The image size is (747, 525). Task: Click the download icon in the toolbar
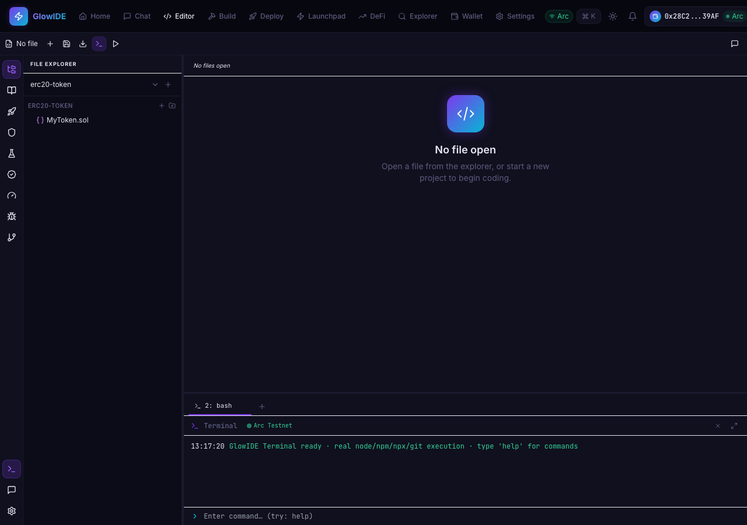83,44
